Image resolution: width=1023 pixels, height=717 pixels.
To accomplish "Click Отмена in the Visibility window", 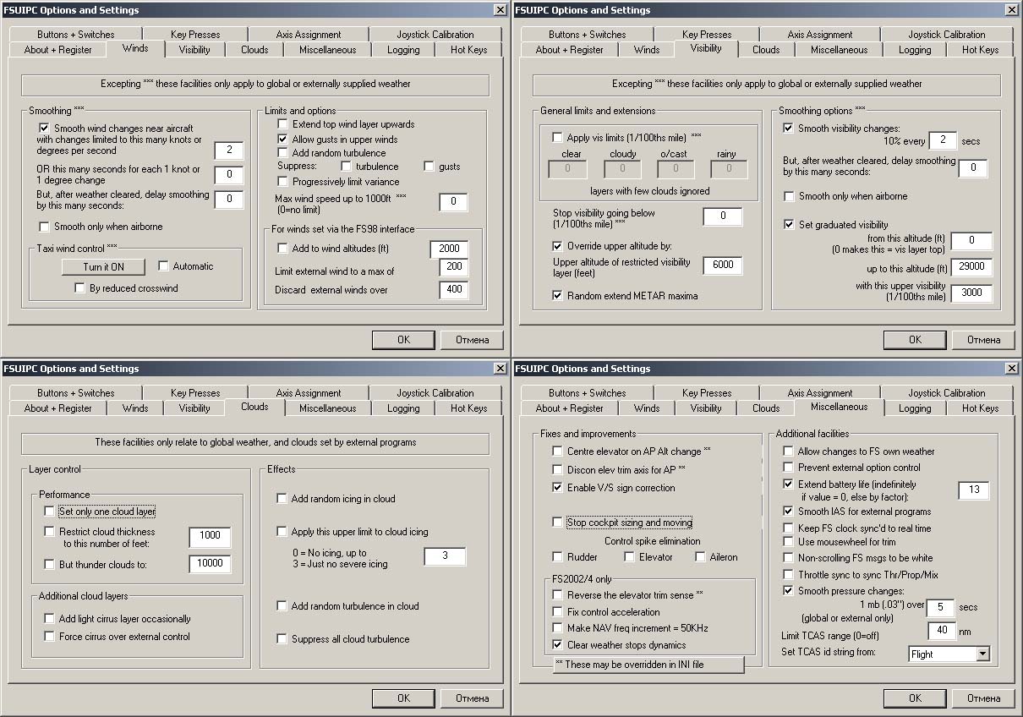I will point(983,340).
